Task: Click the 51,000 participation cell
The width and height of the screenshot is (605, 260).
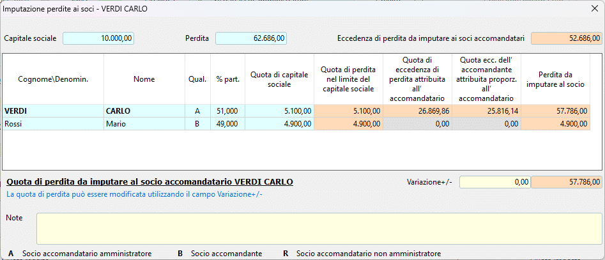Action: [x=227, y=111]
